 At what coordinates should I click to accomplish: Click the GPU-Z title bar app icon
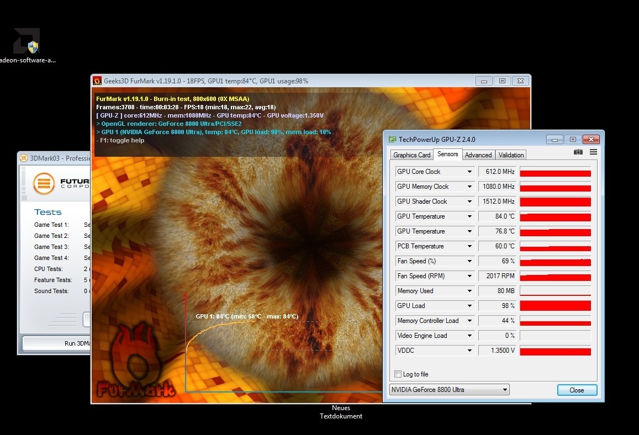[x=392, y=140]
